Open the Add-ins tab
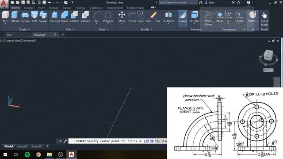Screen dimensions: 283x159 80,8
